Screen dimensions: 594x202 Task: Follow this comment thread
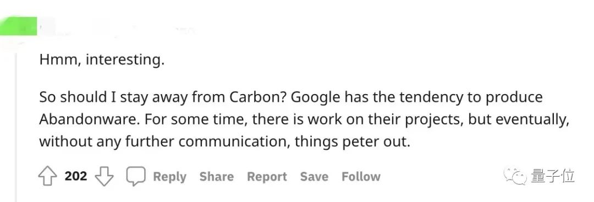pos(361,176)
